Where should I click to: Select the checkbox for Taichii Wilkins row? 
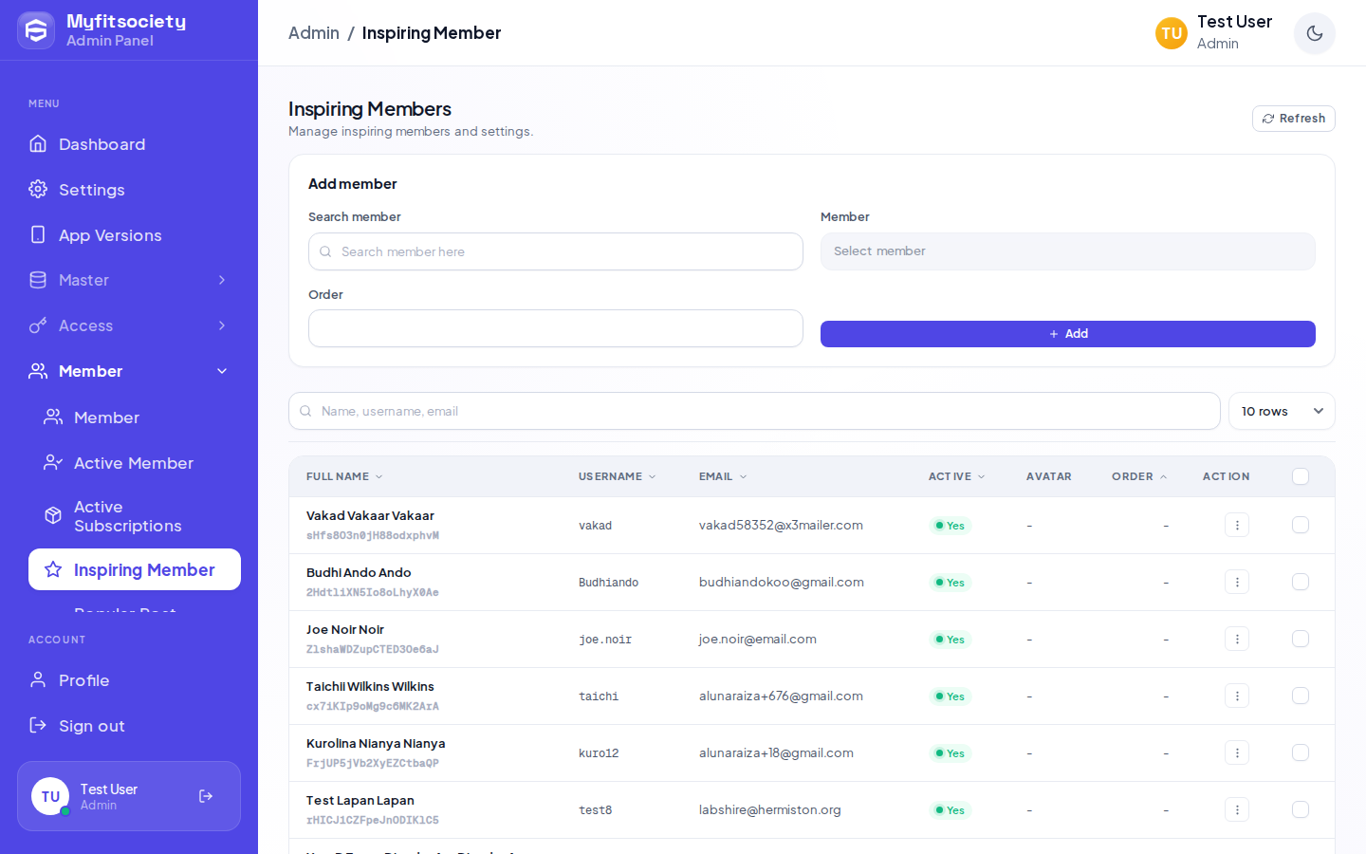1301,696
